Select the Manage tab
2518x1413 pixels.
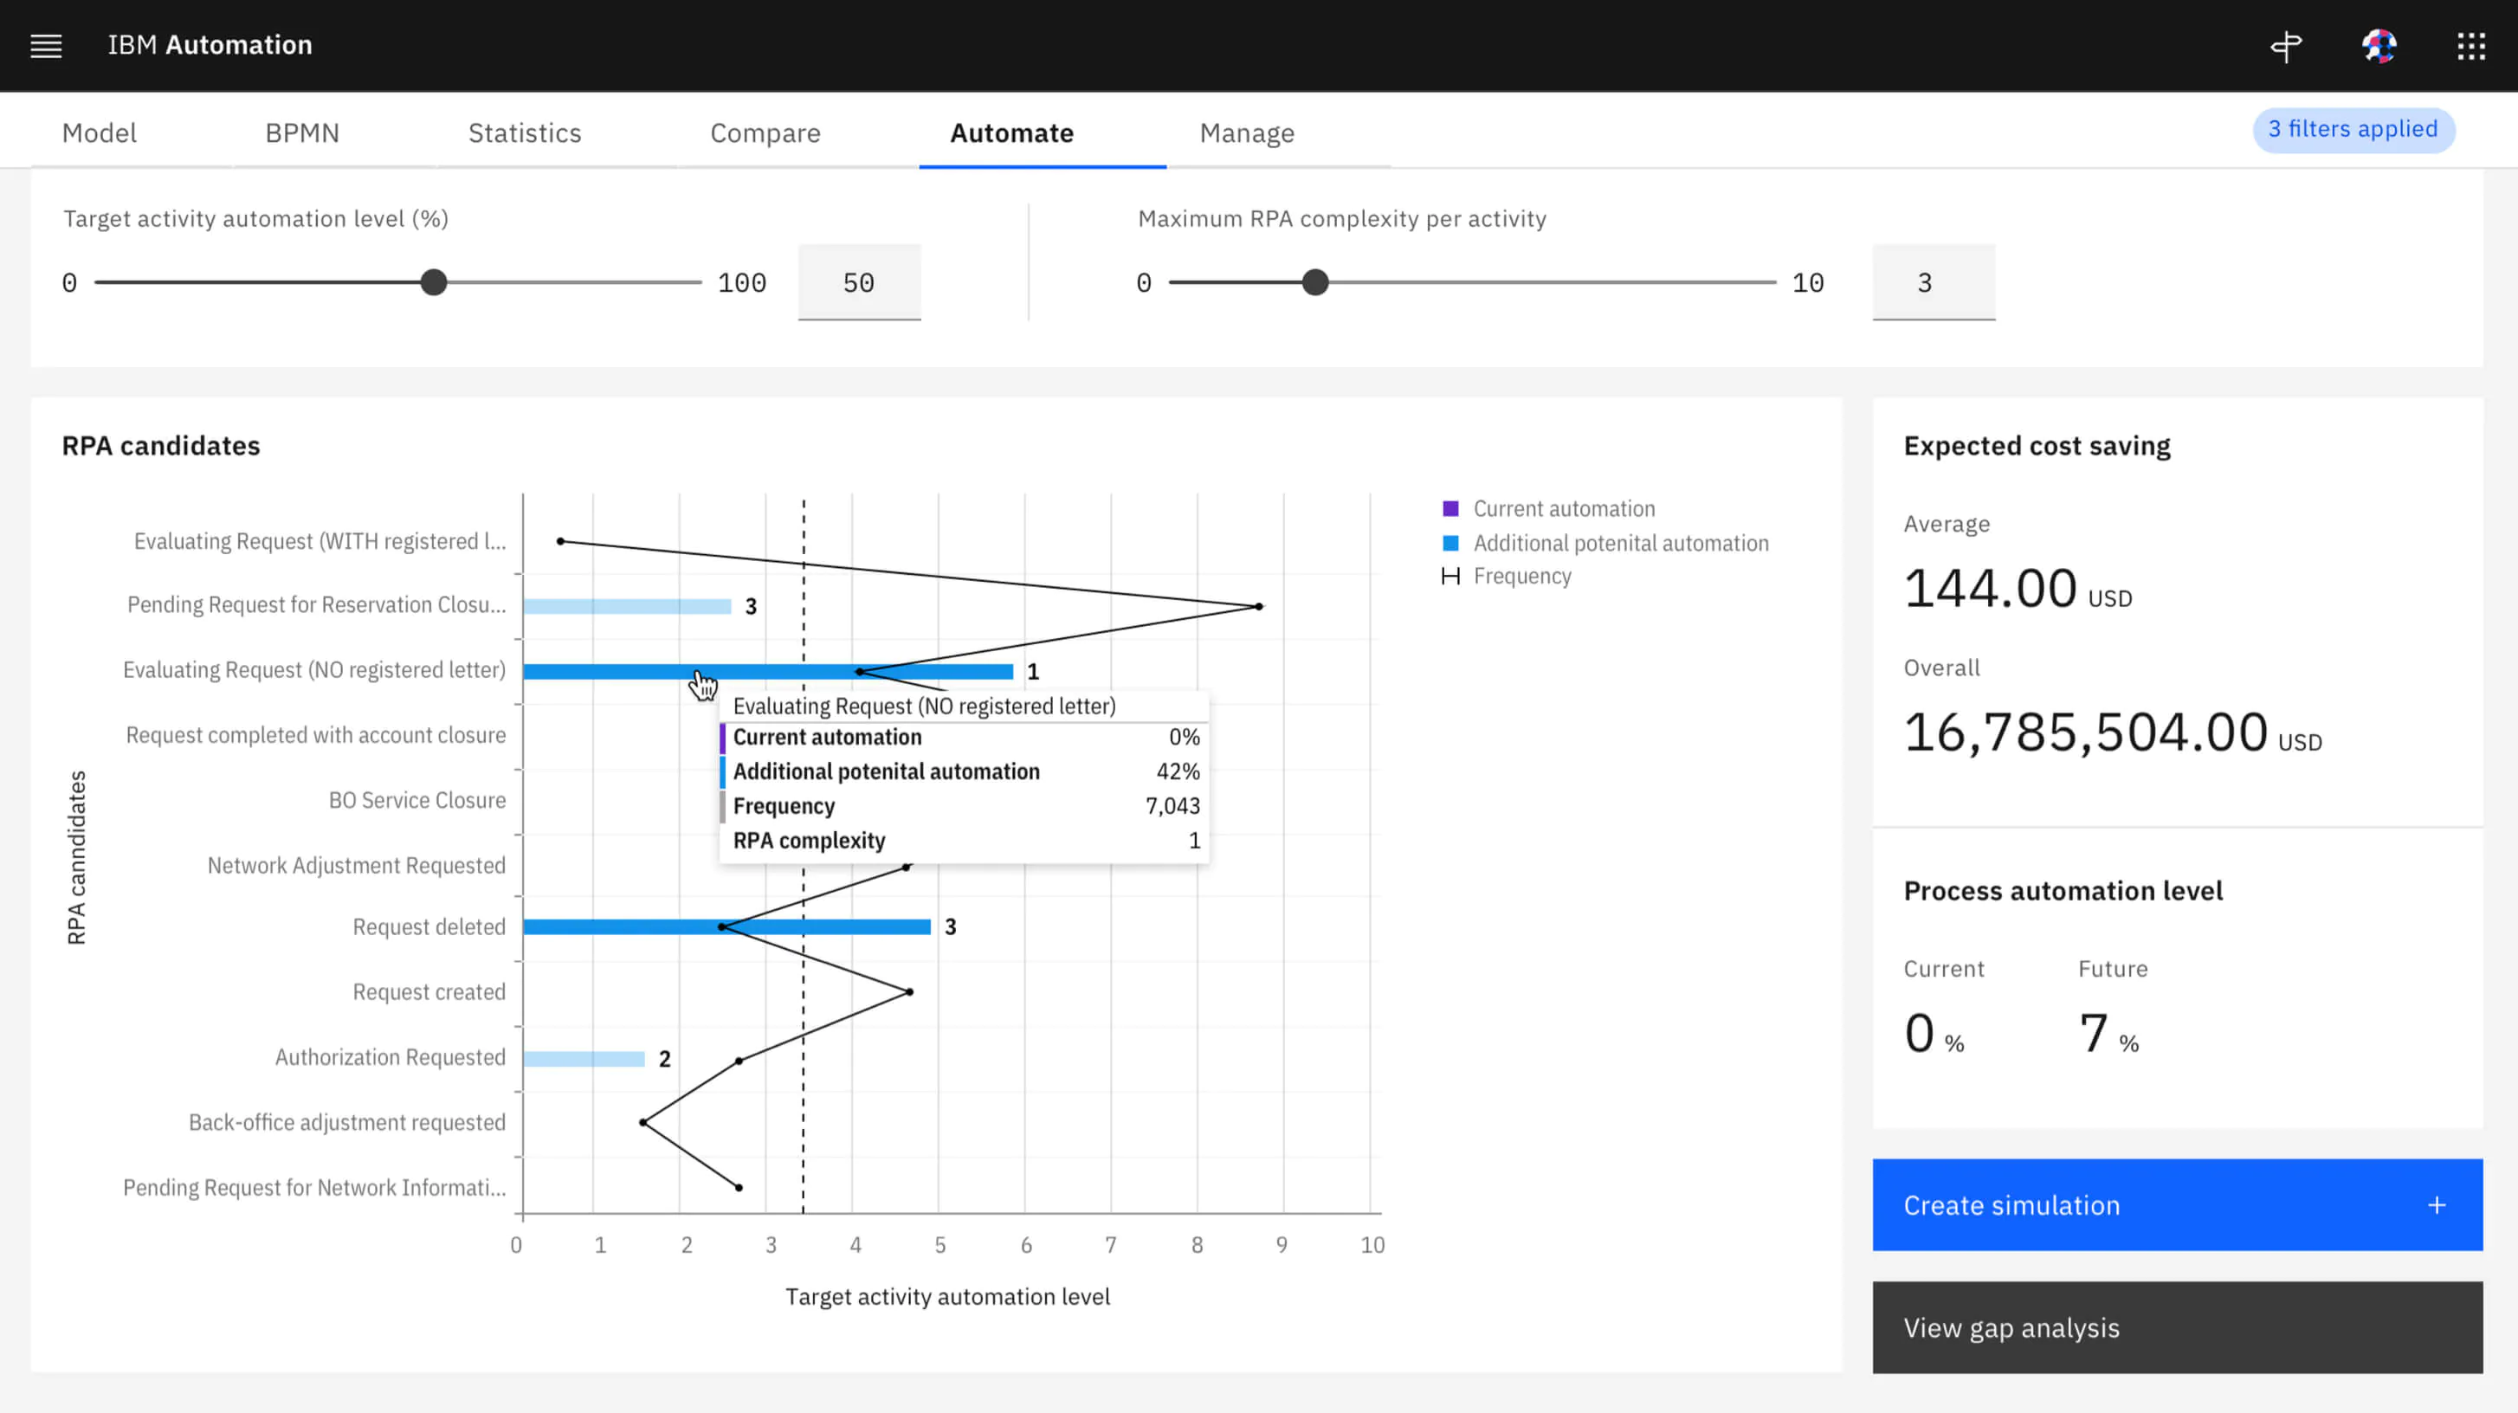pos(1246,132)
